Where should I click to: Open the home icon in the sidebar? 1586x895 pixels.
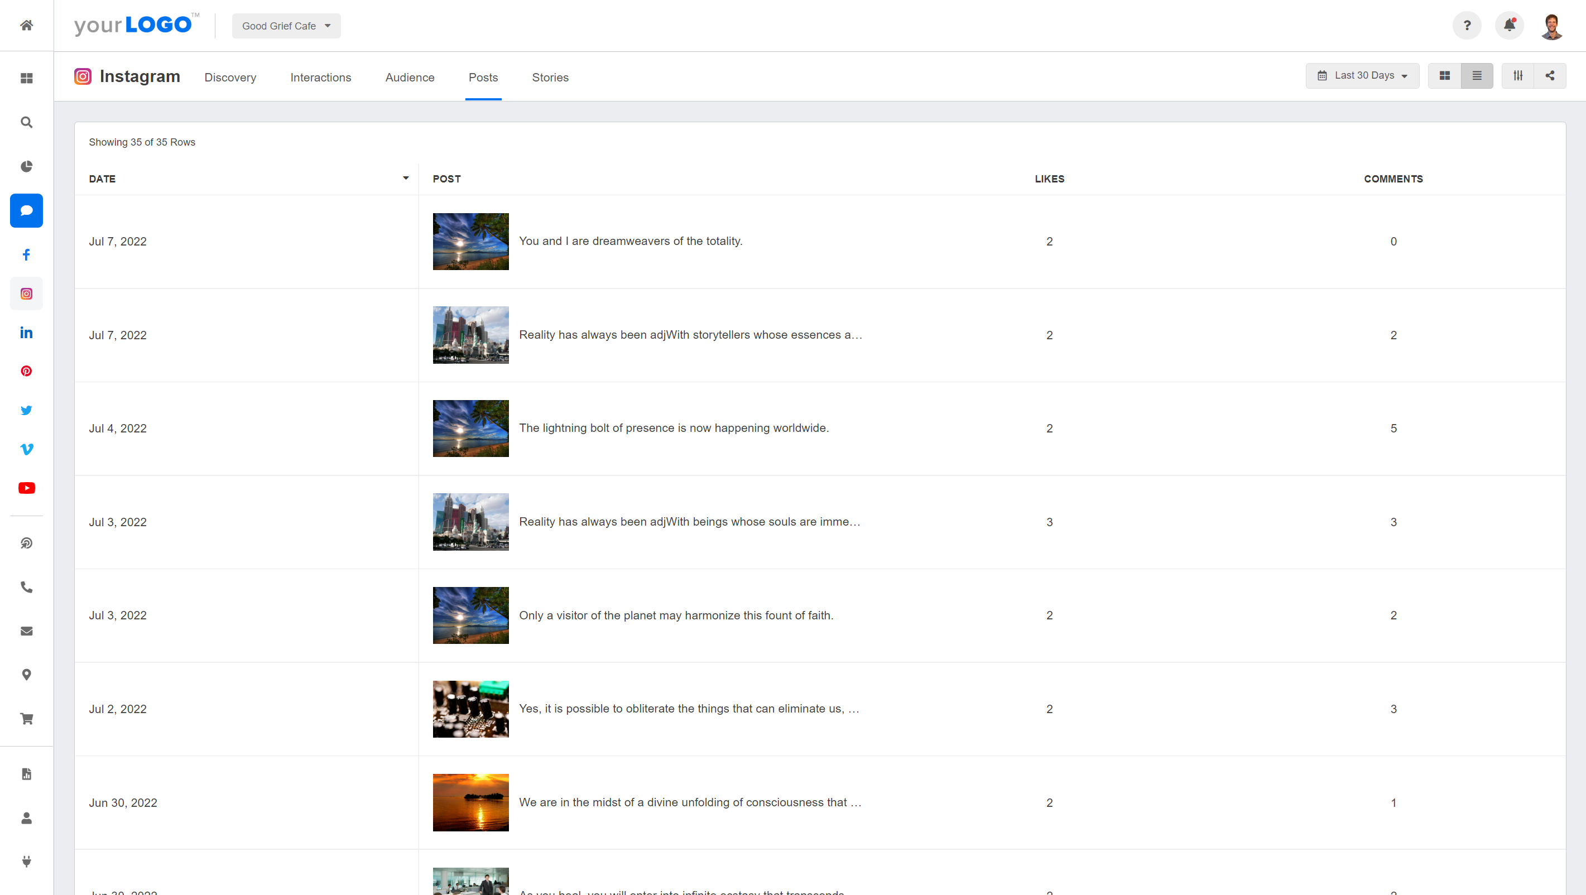26,25
